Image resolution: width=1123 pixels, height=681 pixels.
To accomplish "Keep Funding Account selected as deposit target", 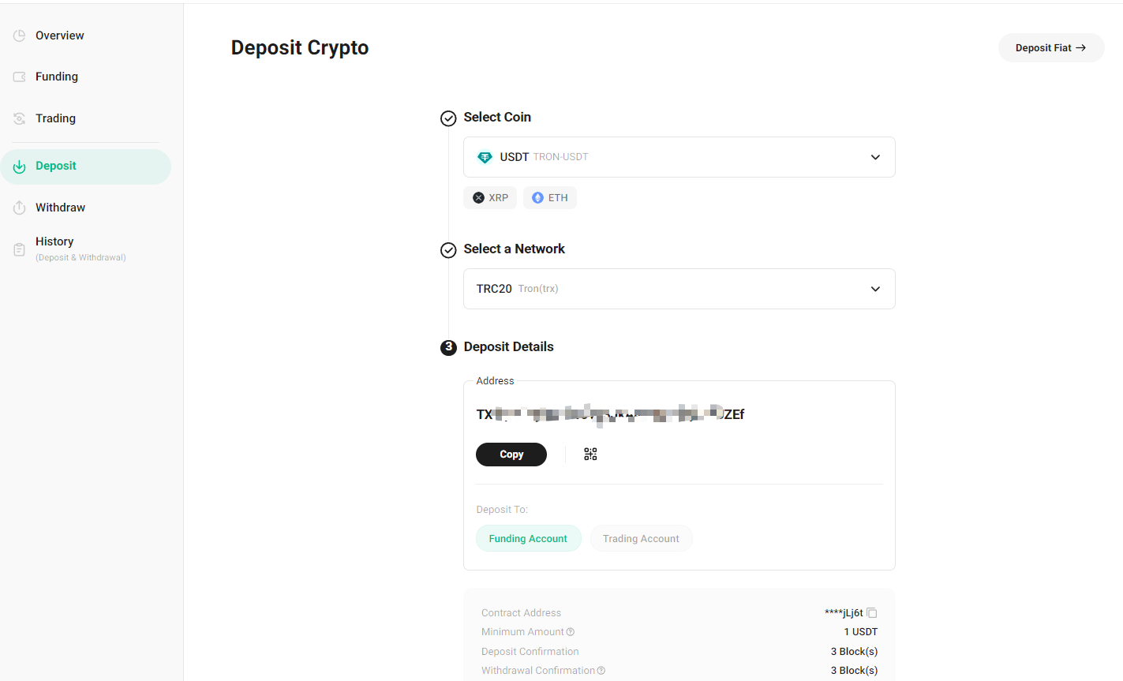I will 528,538.
